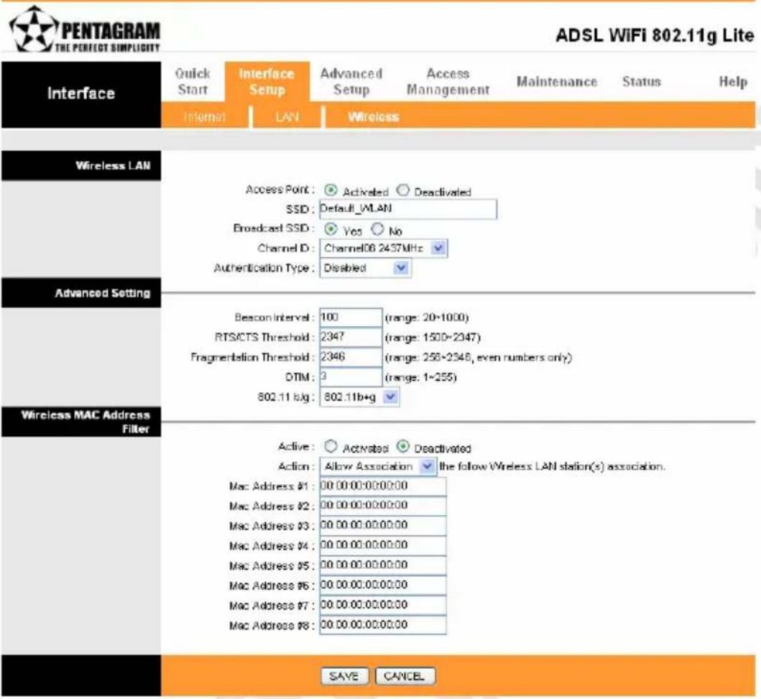Click the even numbers only range hint
The height and width of the screenshot is (699, 761).
click(x=478, y=358)
